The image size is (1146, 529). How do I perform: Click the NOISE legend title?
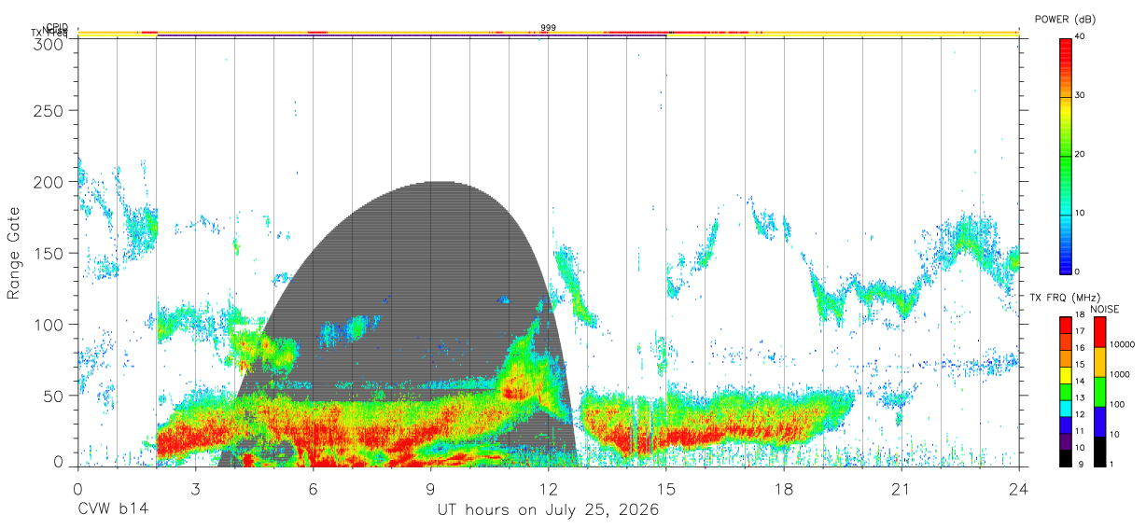pos(1103,309)
